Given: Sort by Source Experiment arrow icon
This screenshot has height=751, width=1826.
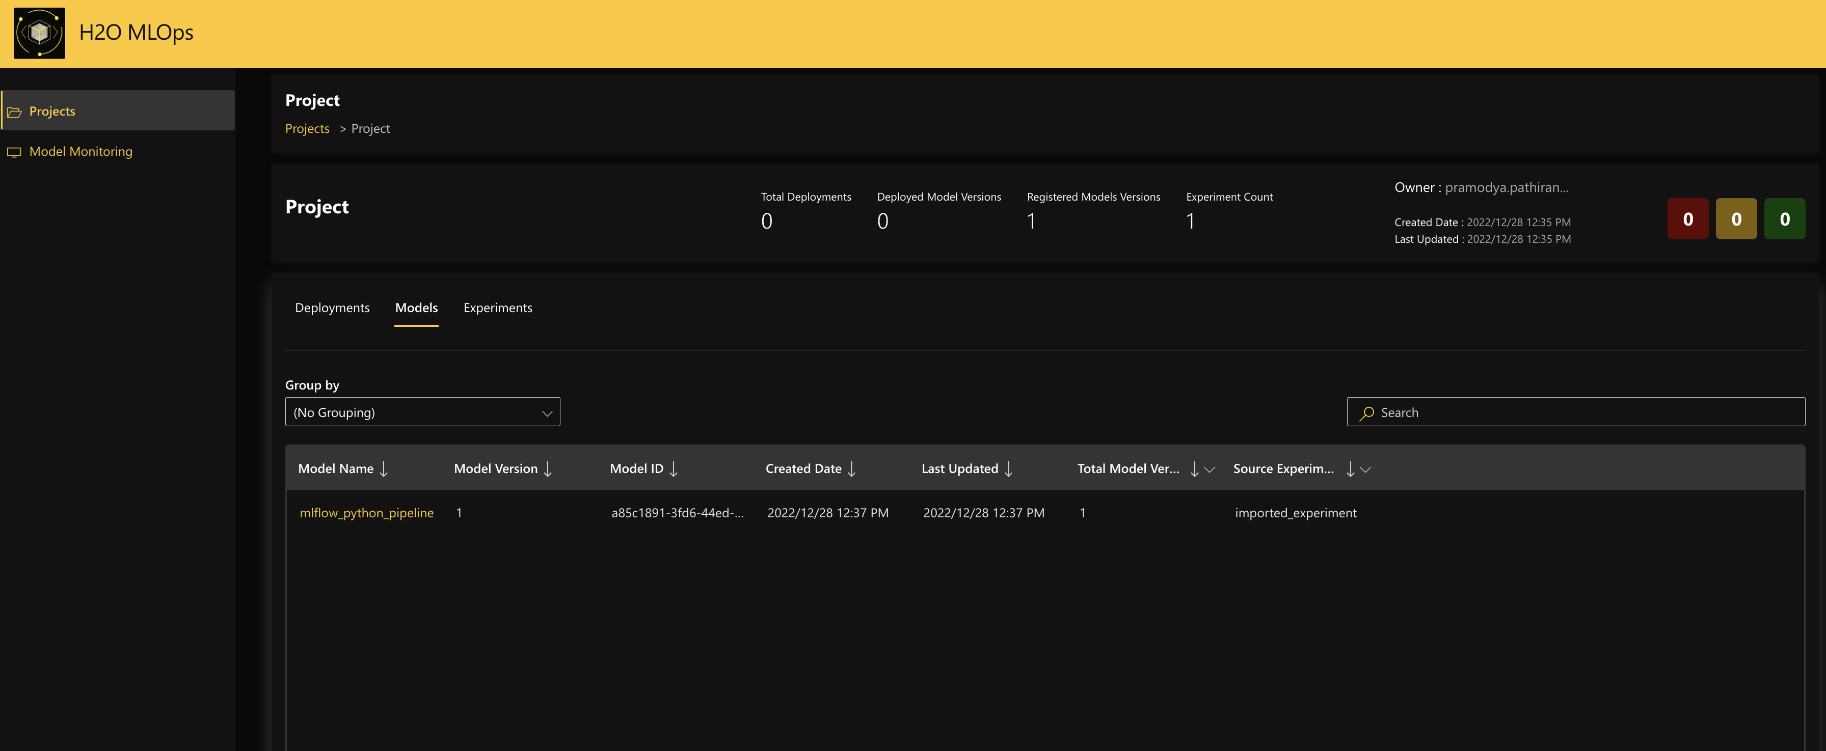Looking at the screenshot, I should point(1350,469).
